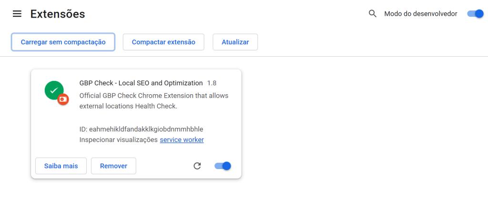Click Compactar extensão button
This screenshot has width=488, height=210.
pyautogui.click(x=163, y=42)
